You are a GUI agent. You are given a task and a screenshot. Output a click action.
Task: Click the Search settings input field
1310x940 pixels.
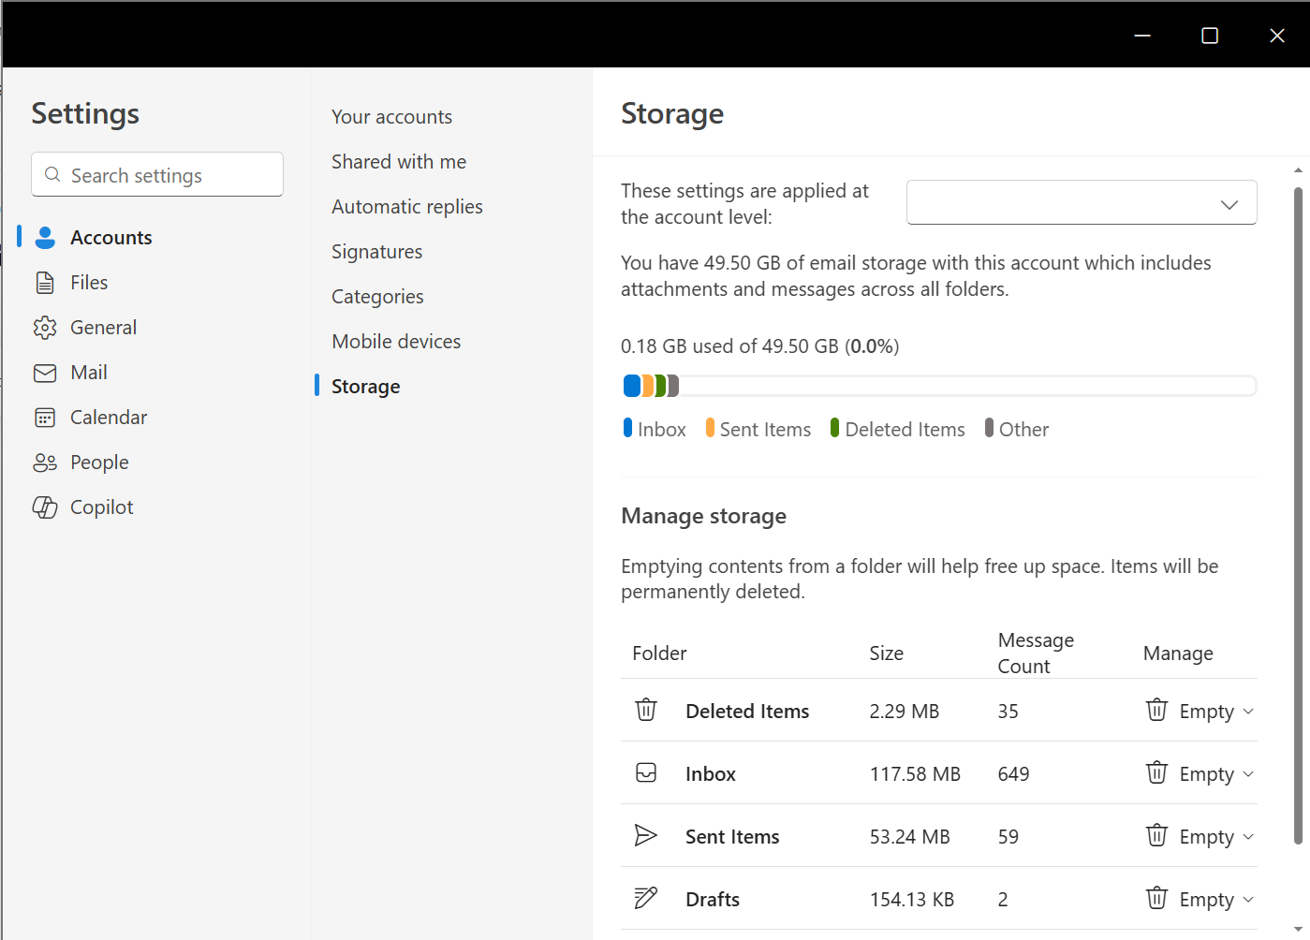tap(157, 174)
